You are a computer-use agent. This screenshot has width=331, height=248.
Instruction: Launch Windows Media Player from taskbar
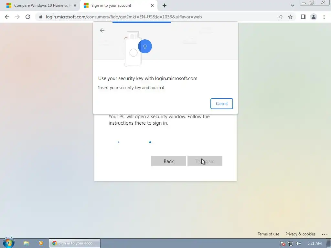pyautogui.click(x=41, y=243)
